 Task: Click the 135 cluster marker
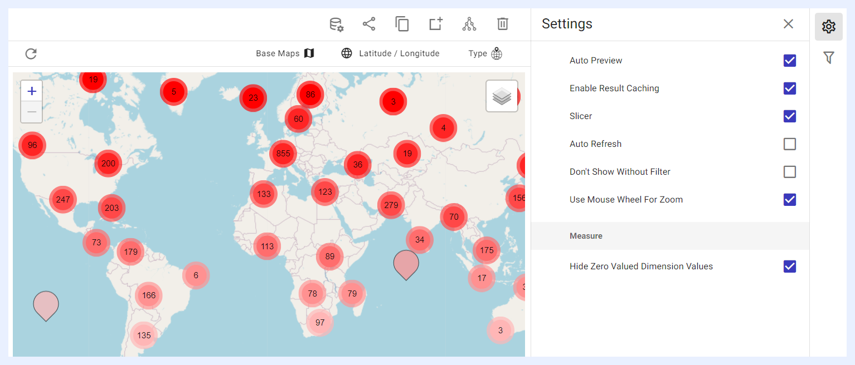tap(144, 336)
